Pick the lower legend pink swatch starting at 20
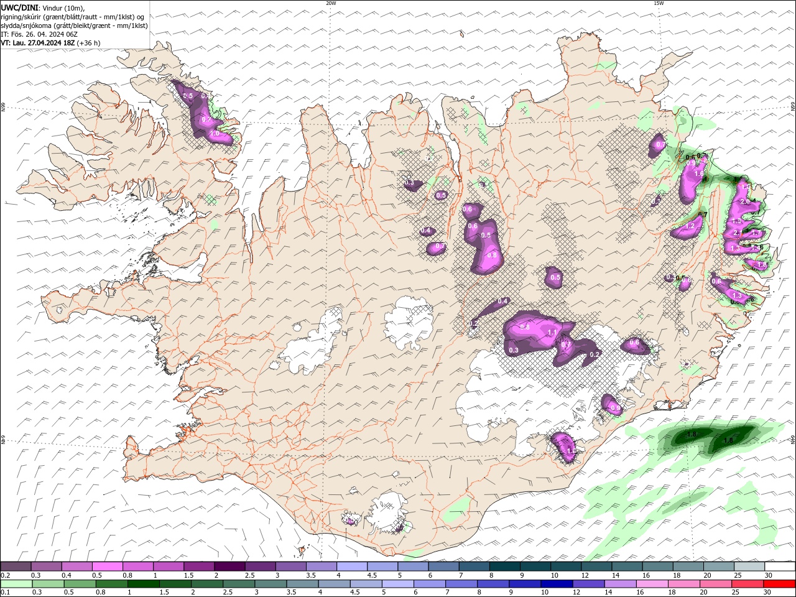 tap(715, 583)
